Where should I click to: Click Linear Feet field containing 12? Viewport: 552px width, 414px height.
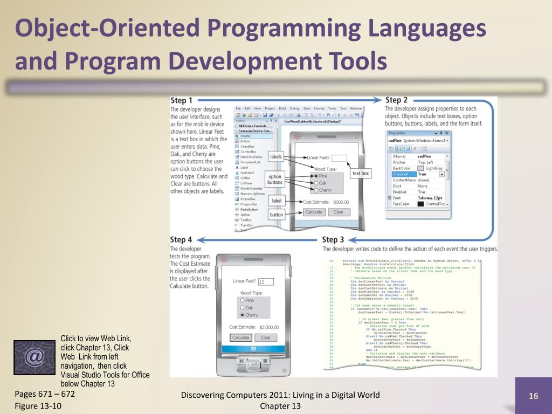point(266,281)
